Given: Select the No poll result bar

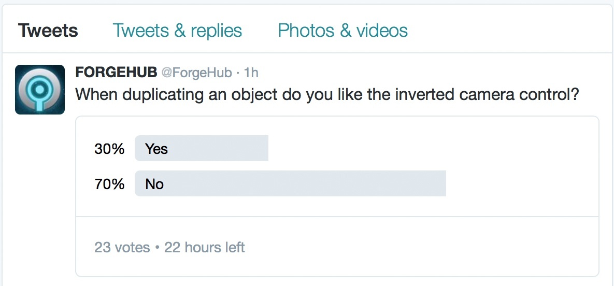Looking at the screenshot, I should click(x=290, y=183).
